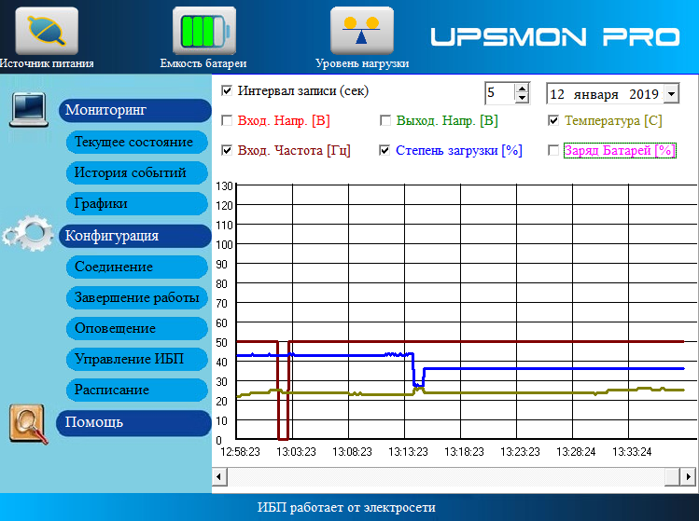This screenshot has width=699, height=521.
Task: Open История событий page
Action: pyautogui.click(x=137, y=172)
